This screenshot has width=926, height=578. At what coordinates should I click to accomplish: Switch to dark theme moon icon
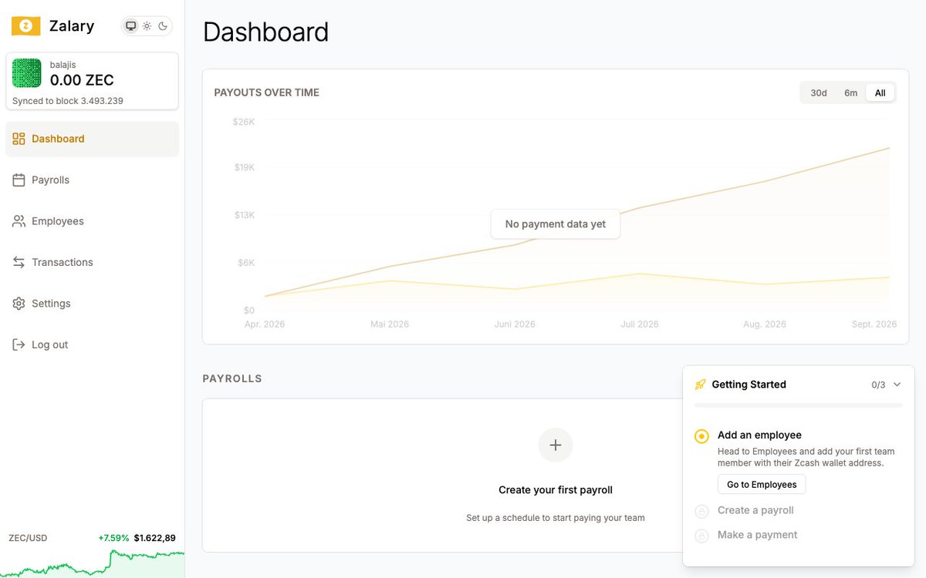tap(163, 26)
